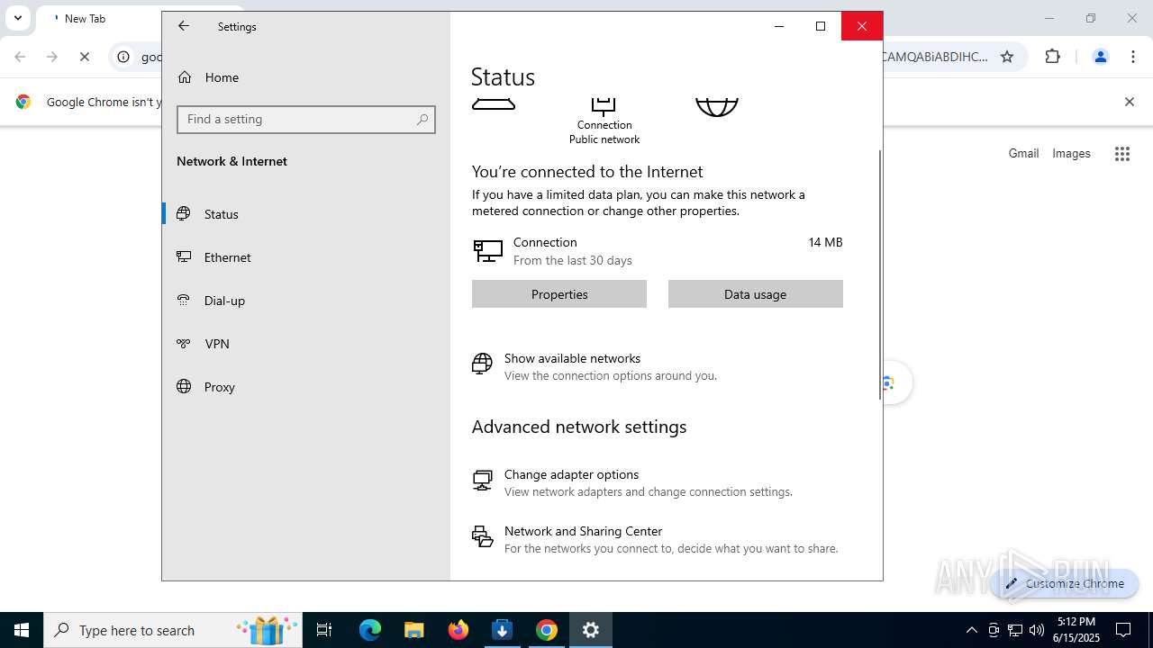Launch Firefox from taskbar

click(458, 630)
